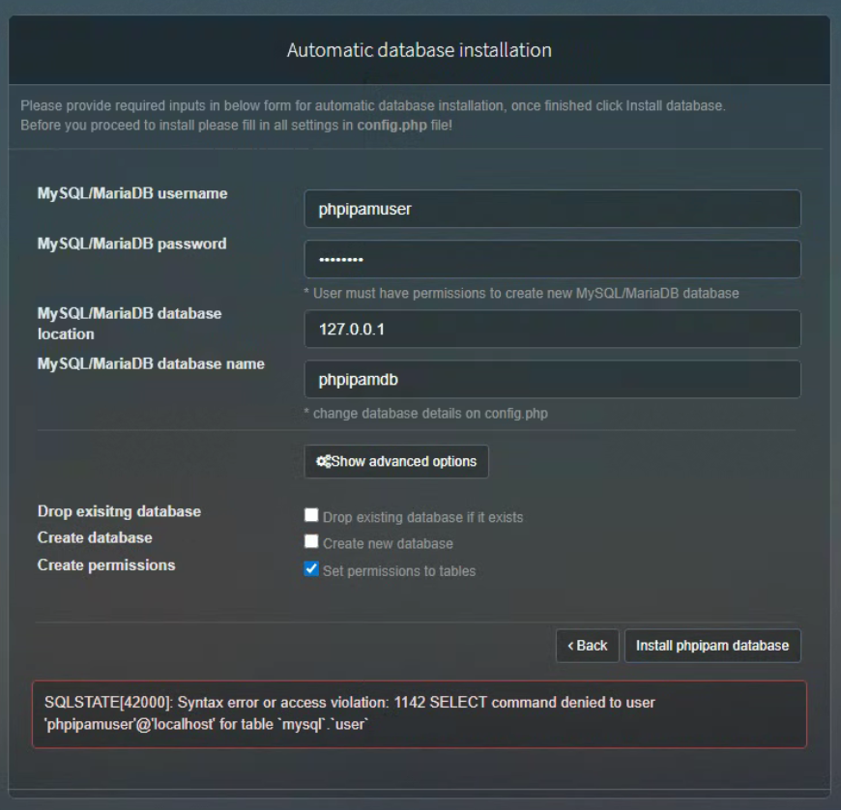Viewport: 841px width, 810px height.
Task: Focus the username field containing phpipamuser
Action: [x=552, y=209]
